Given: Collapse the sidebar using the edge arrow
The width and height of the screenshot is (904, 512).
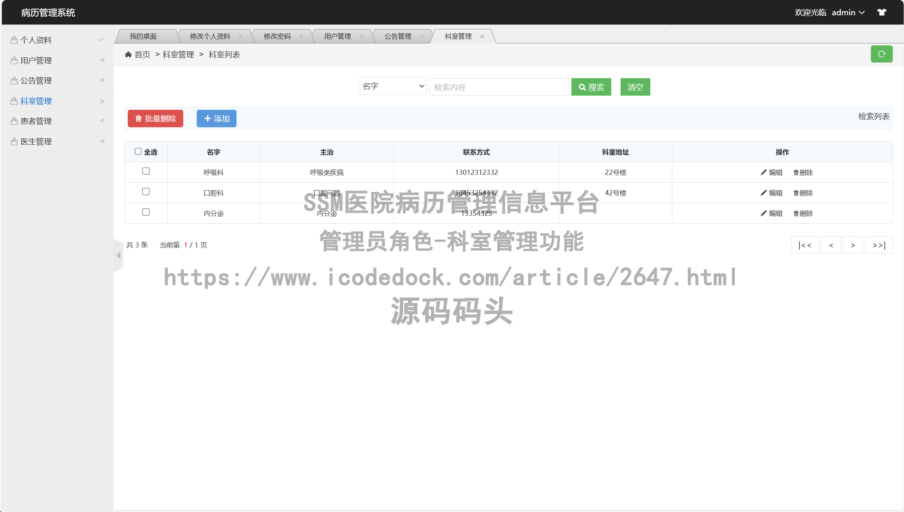Looking at the screenshot, I should [x=118, y=255].
